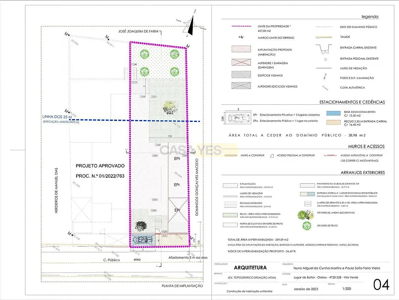Screen dimensions: 399x300
Task: Click the alpendre / garagem crossed legend box
Action: [241, 62]
